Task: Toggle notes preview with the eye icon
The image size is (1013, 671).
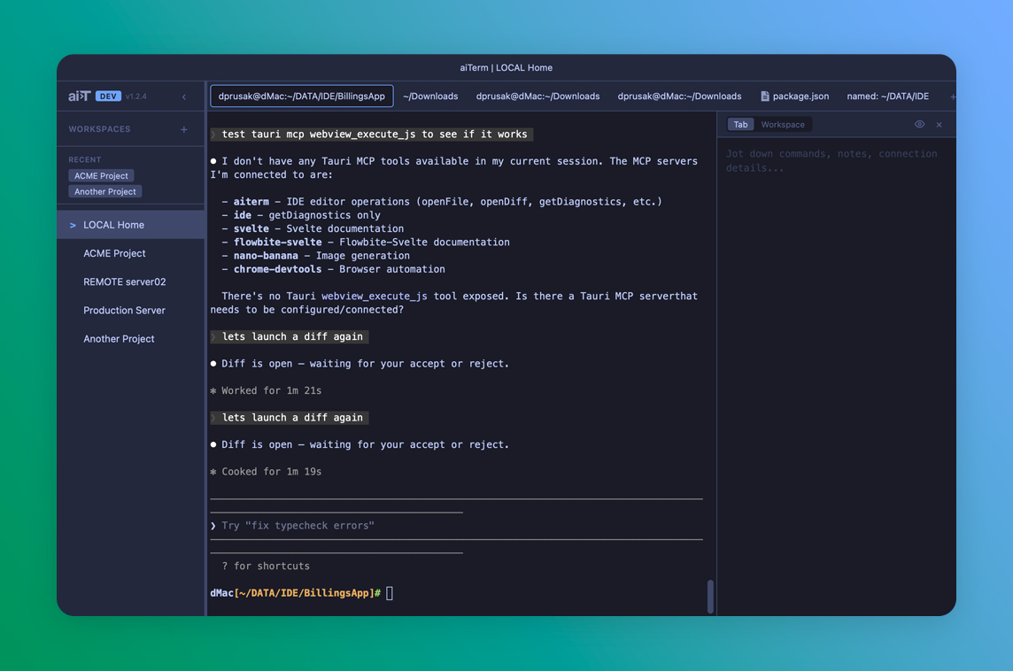Action: point(919,125)
